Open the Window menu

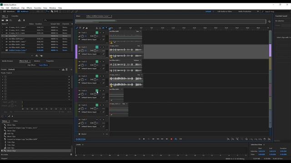(x=53, y=8)
